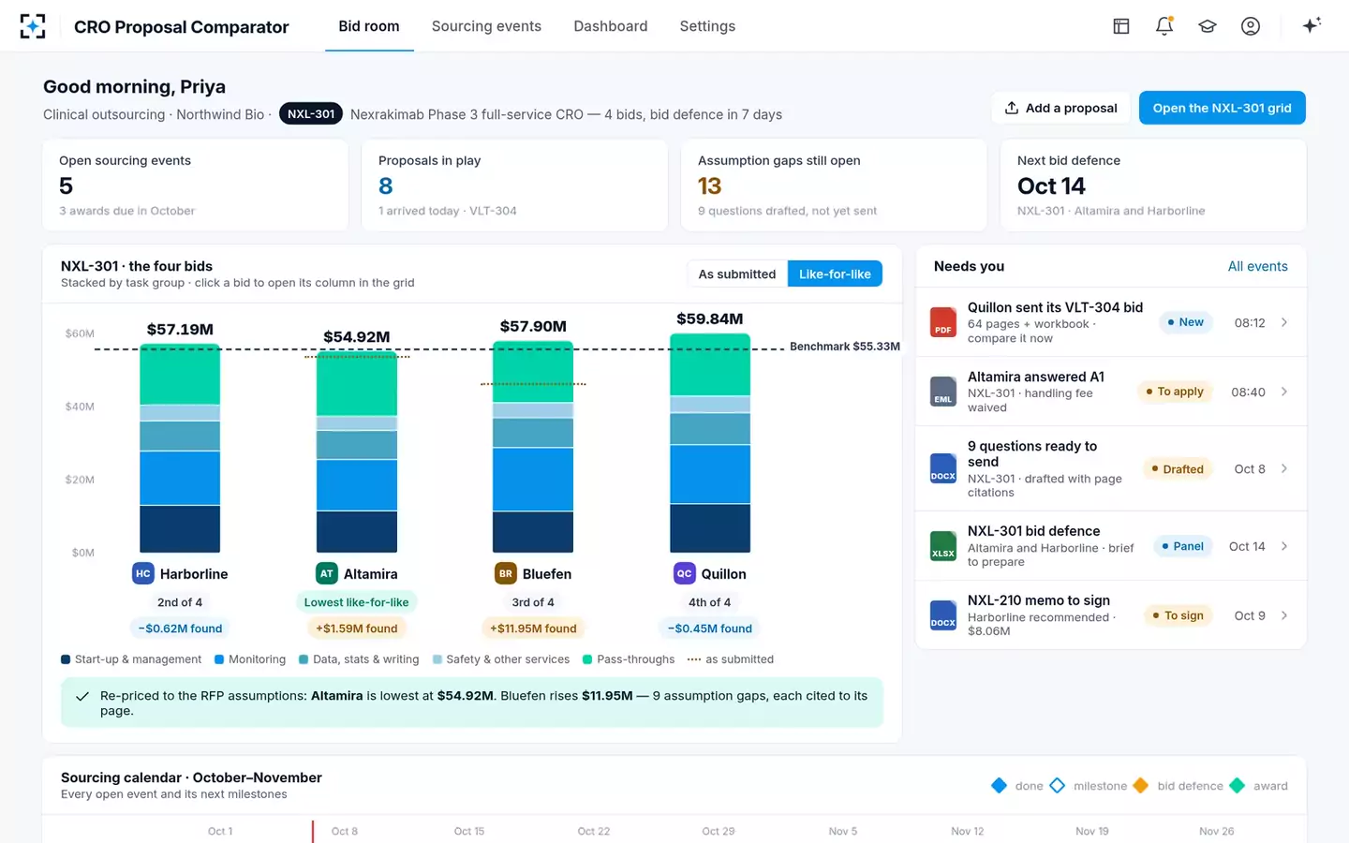Click the To sign status badge
This screenshot has height=843, width=1349.
[x=1179, y=615]
